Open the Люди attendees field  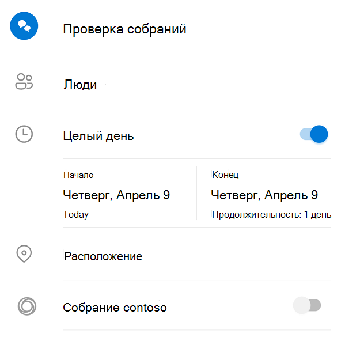(197, 85)
